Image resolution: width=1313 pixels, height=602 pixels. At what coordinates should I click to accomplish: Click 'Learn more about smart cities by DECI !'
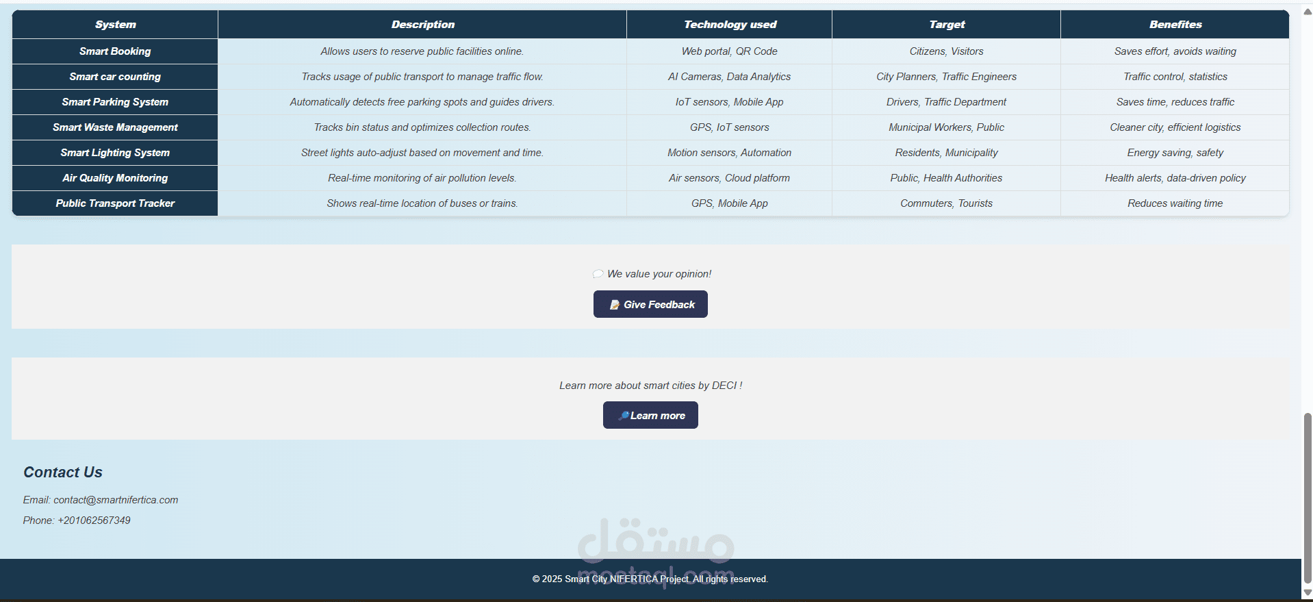(650, 386)
